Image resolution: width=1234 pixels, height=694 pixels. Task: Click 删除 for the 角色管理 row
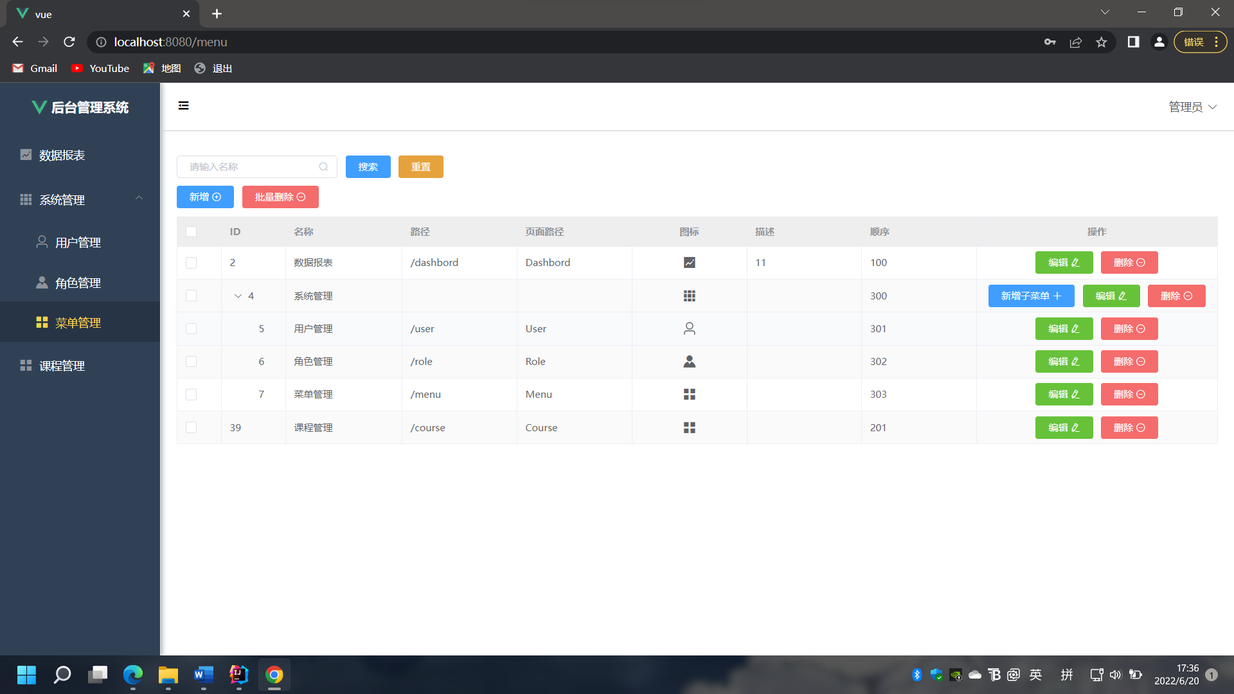coord(1129,361)
